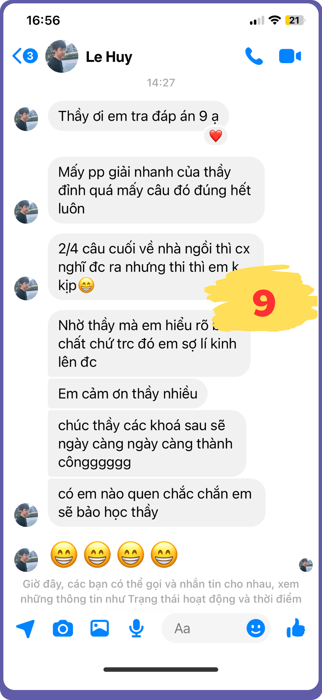The width and height of the screenshot is (322, 700).
Task: Select the message "Em cảm ơn thầy nhiều"
Action: coord(128,394)
